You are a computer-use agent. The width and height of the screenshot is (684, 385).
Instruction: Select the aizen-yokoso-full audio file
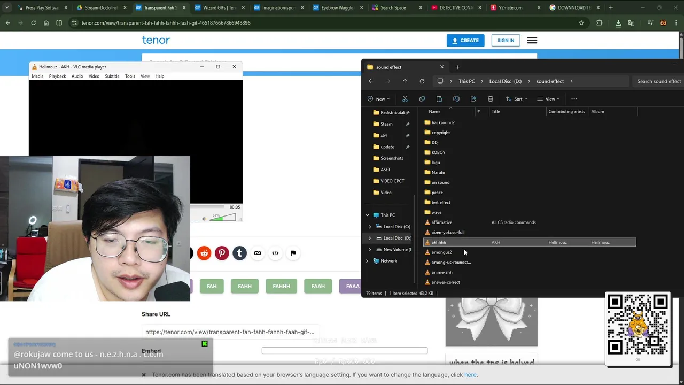click(x=448, y=233)
